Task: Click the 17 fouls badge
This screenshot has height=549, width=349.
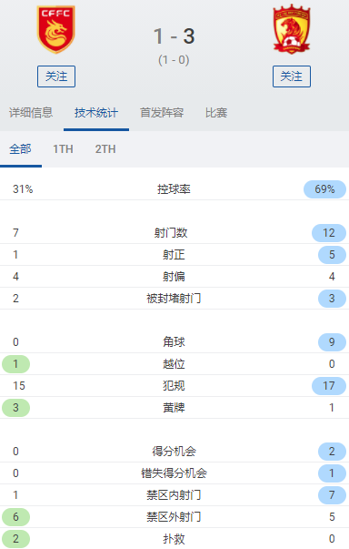Action: coord(329,385)
